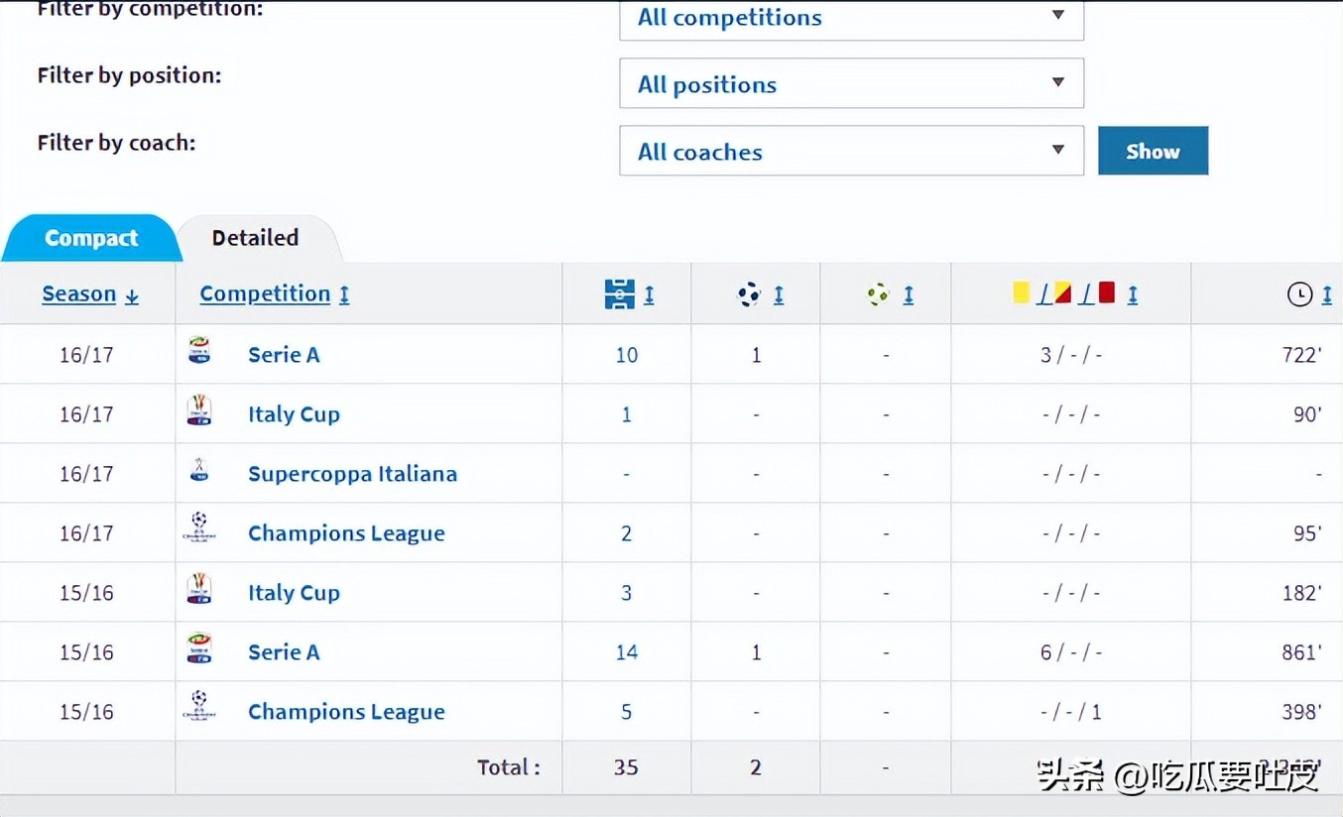Click the 15/16 Champions League logo

click(x=199, y=706)
